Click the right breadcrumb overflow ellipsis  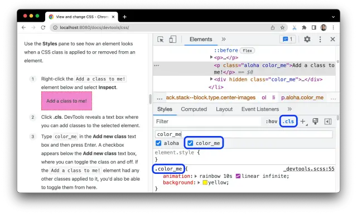click(x=333, y=99)
